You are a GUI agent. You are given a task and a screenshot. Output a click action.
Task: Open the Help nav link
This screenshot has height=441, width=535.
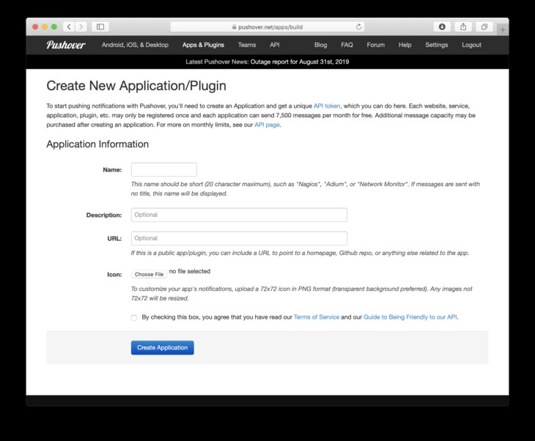(405, 45)
